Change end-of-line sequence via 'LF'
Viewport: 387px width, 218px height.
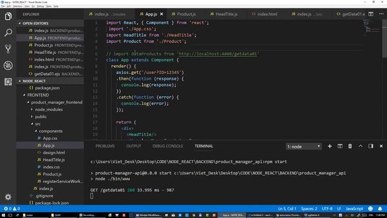(x=339, y=209)
